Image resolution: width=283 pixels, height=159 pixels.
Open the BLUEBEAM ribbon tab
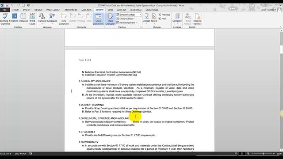coord(136,10)
